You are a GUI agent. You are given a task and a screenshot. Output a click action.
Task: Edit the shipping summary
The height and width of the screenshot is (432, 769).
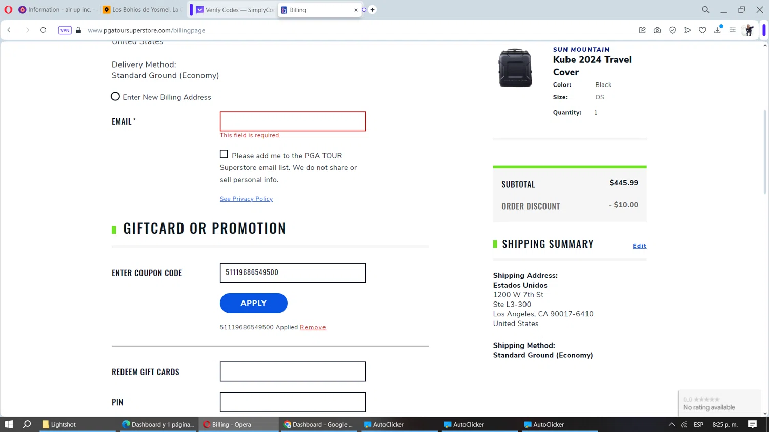639,246
